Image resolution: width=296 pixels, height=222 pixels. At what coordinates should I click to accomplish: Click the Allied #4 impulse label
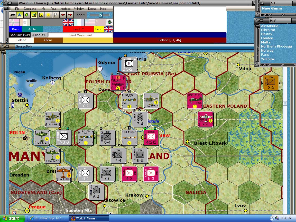39,35
